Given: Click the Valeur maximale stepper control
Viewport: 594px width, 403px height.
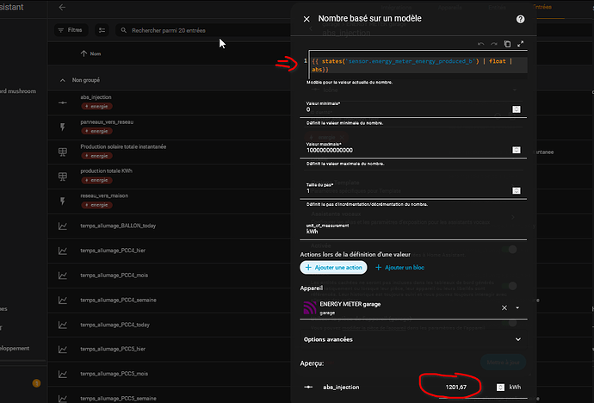Looking at the screenshot, I should (x=516, y=150).
